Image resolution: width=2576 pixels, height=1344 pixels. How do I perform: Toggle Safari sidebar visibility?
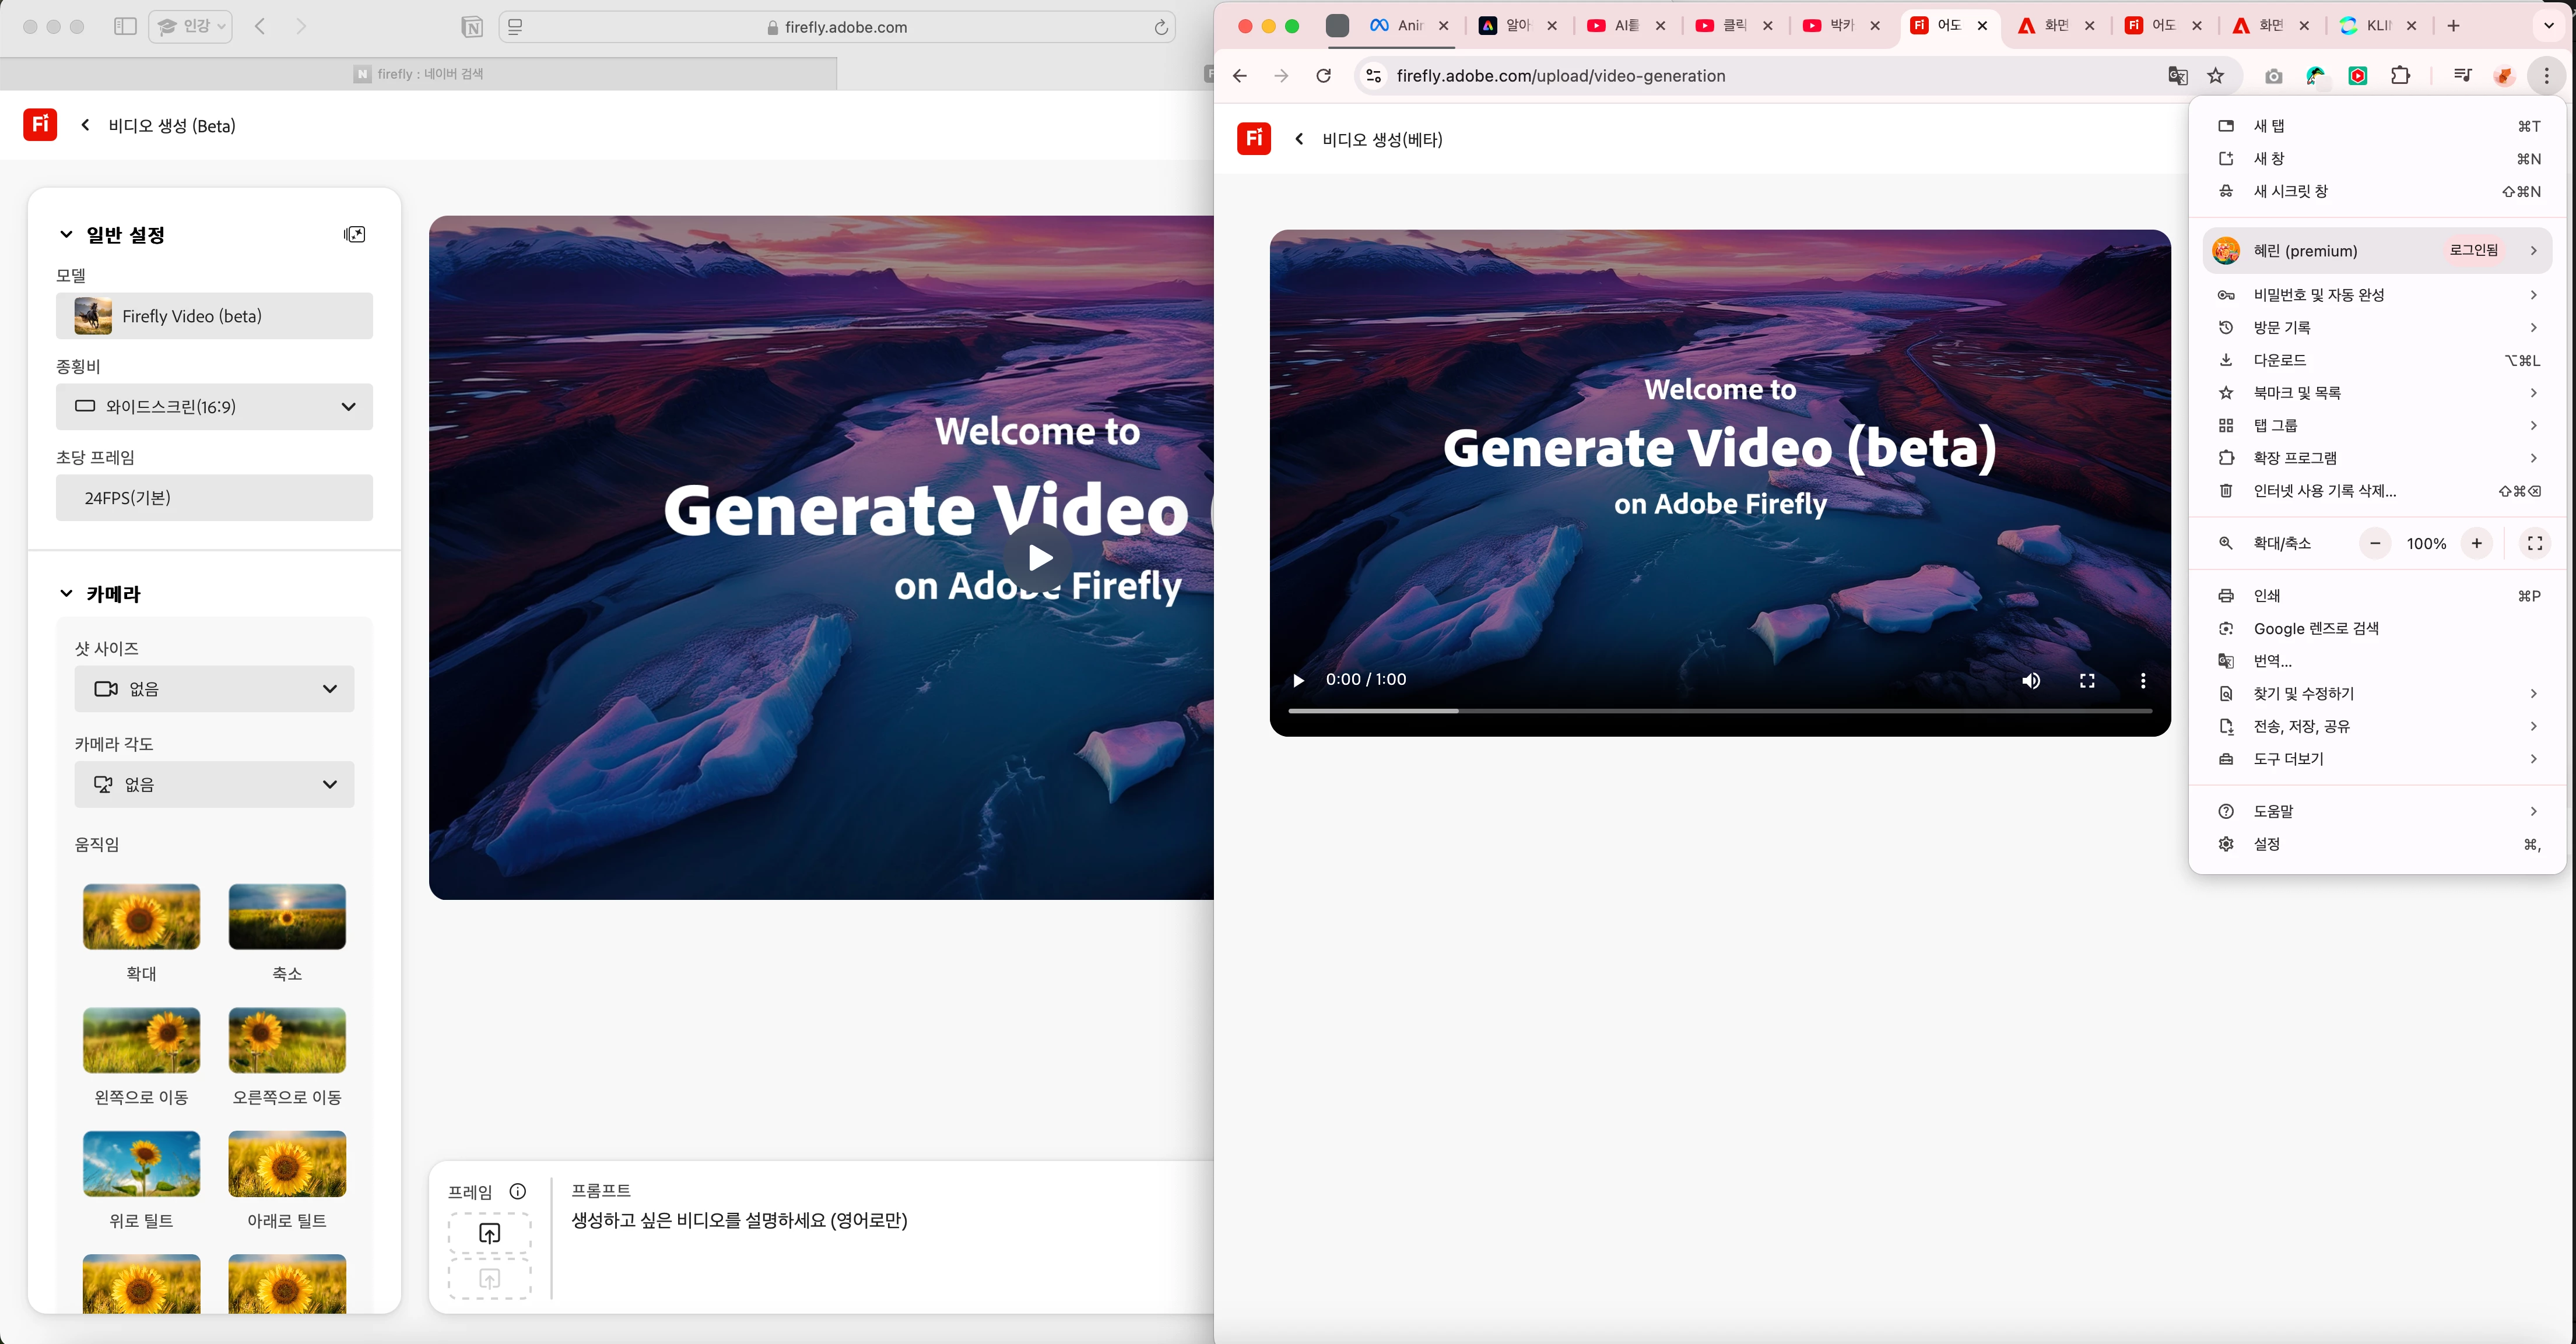125,27
